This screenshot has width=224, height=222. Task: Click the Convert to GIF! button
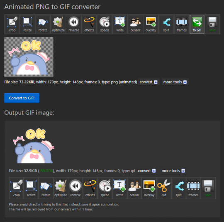[22, 98]
